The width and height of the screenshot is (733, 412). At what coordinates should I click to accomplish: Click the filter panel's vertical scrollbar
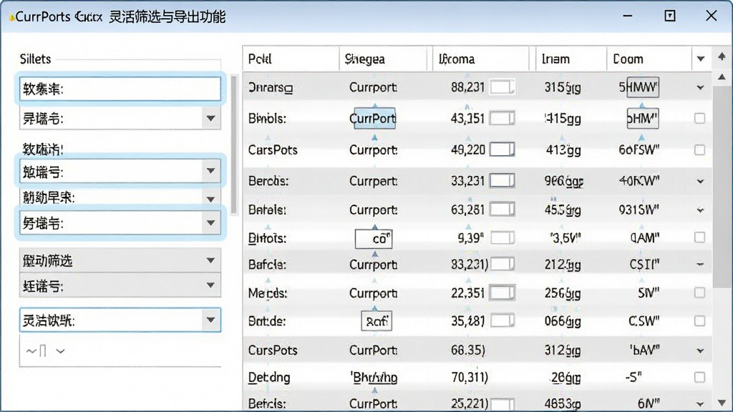234,144
